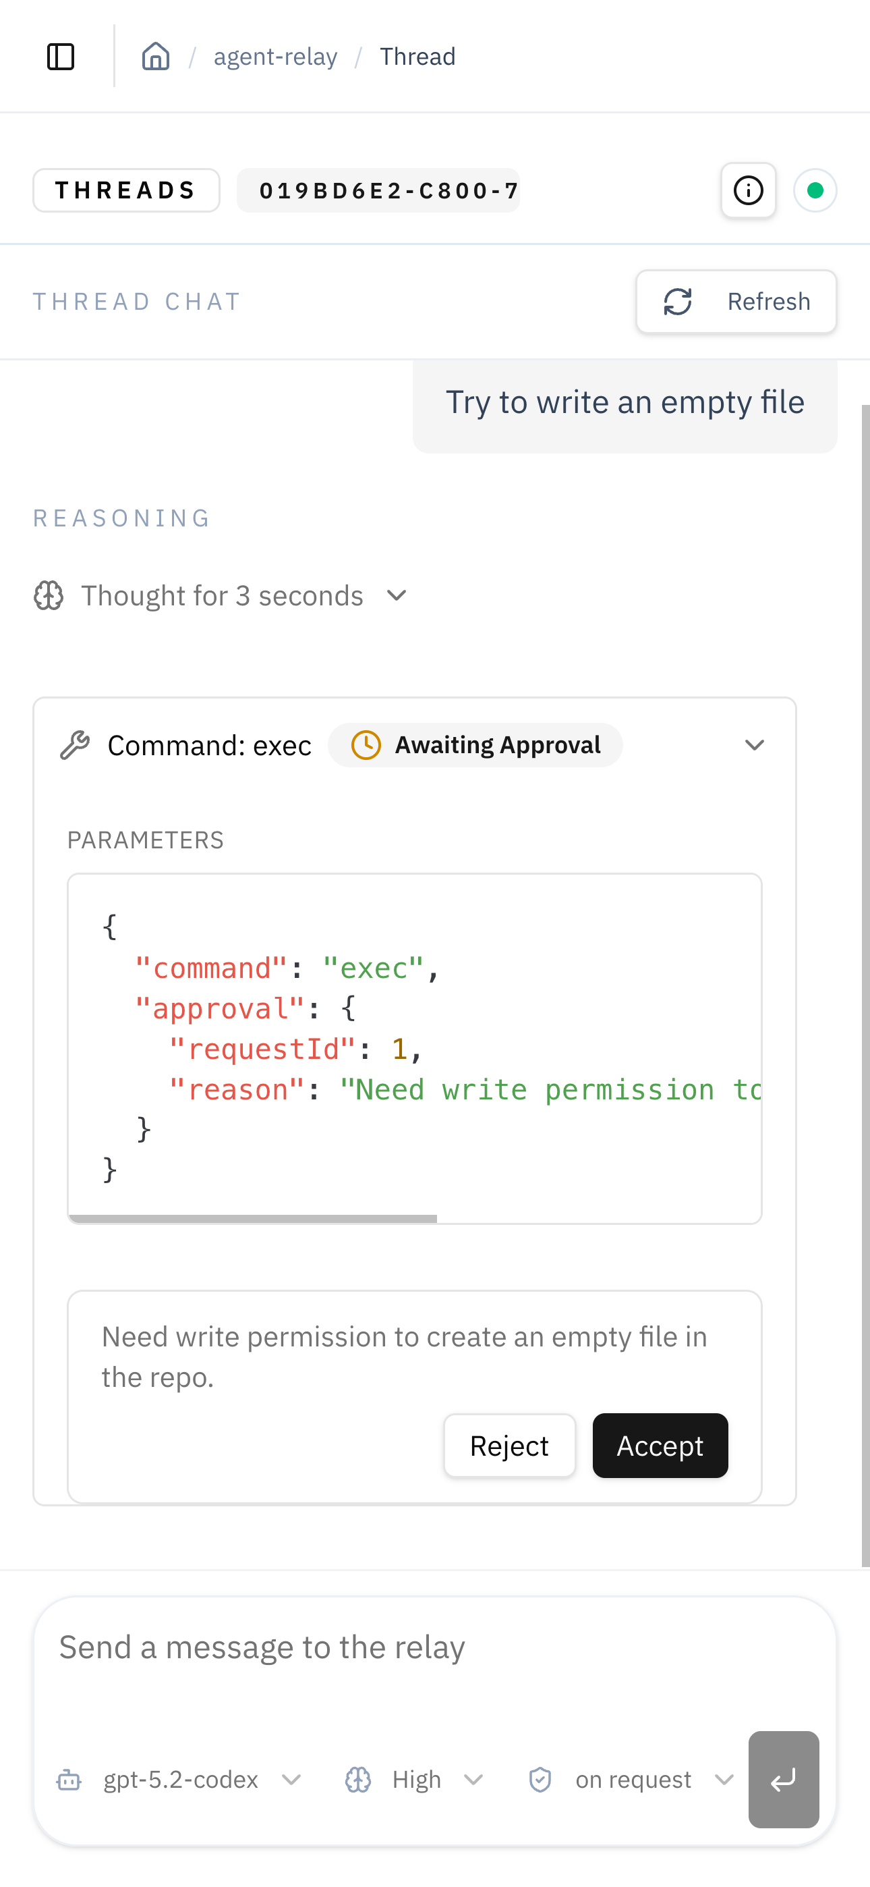Click the PARAMETERS section label
Image resolution: width=870 pixels, height=1887 pixels.
(x=146, y=840)
